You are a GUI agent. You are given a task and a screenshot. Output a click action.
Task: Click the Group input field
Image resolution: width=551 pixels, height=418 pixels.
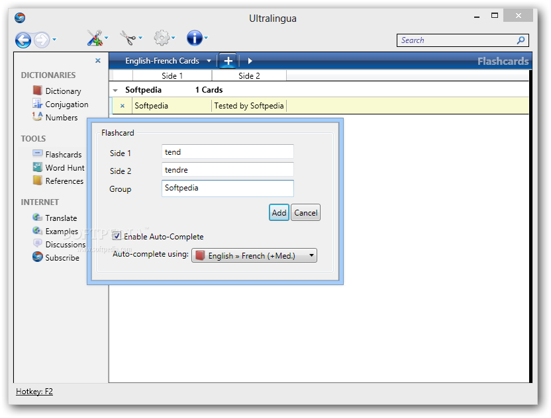(228, 188)
